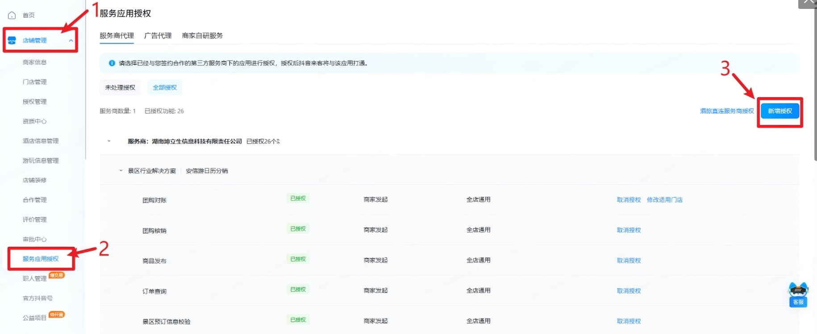Open the 首页 home icon
Viewport: 817px width, 334px height.
(x=12, y=15)
